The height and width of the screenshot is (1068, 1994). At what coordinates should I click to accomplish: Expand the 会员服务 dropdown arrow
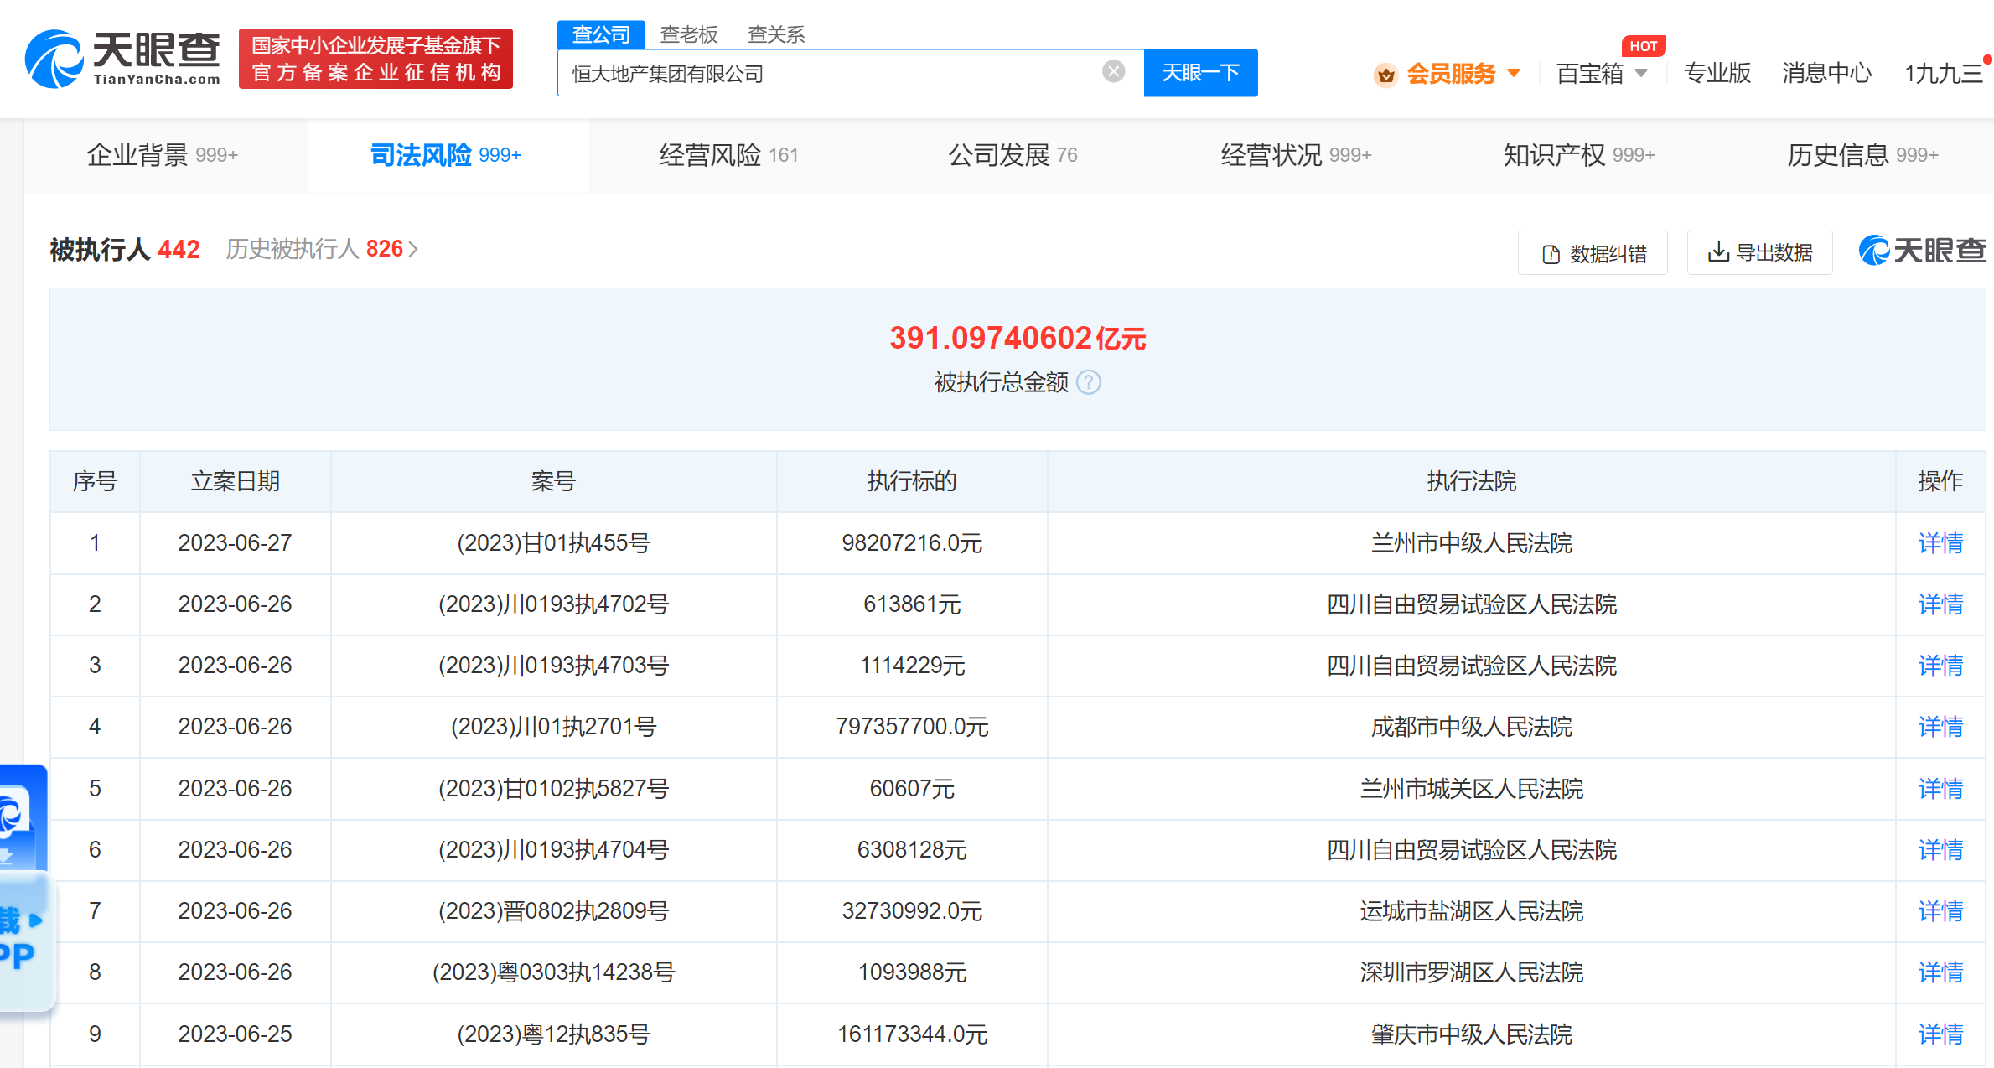[x=1514, y=73]
